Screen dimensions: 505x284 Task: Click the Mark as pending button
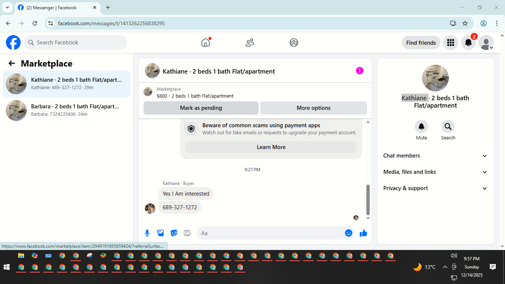[x=201, y=108]
